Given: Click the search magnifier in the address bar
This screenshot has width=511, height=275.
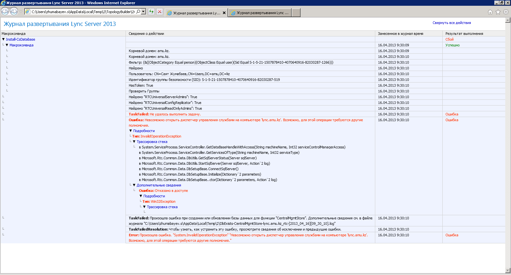Looking at the screenshot, I should pyautogui.click(x=138, y=12).
